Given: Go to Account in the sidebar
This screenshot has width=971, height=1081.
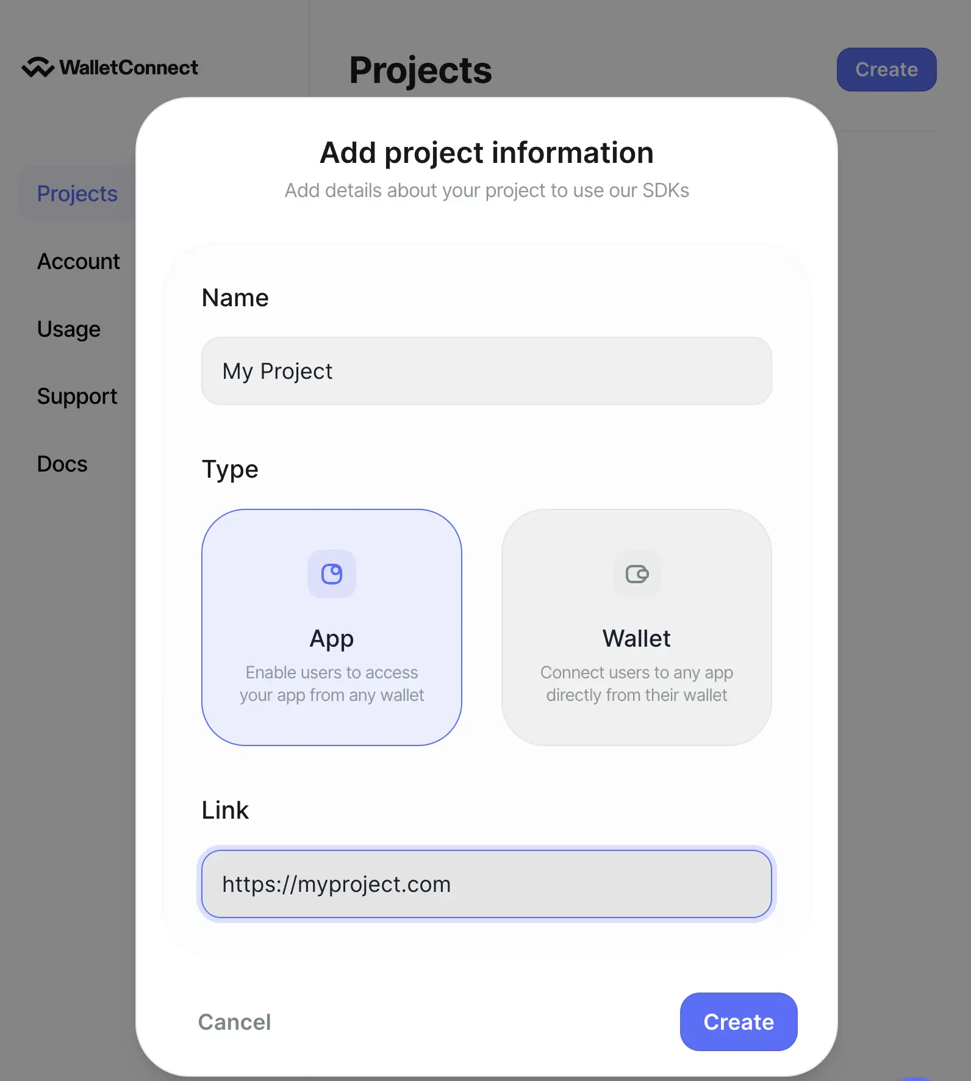Looking at the screenshot, I should 79,262.
